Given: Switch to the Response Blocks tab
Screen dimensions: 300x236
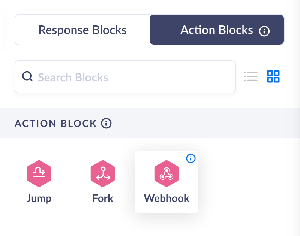Looking at the screenshot, I should click(x=82, y=30).
